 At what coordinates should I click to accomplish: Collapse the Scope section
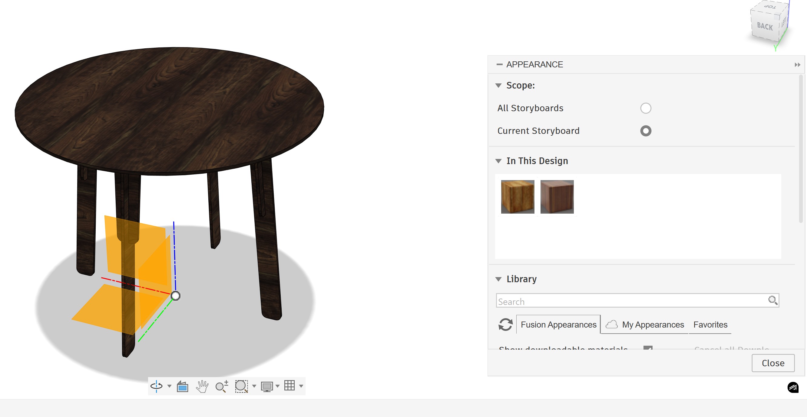click(498, 85)
